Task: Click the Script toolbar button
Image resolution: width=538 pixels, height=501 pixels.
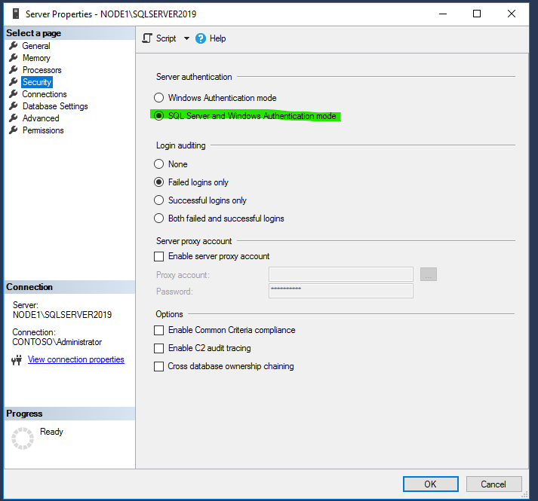Action: coord(159,38)
